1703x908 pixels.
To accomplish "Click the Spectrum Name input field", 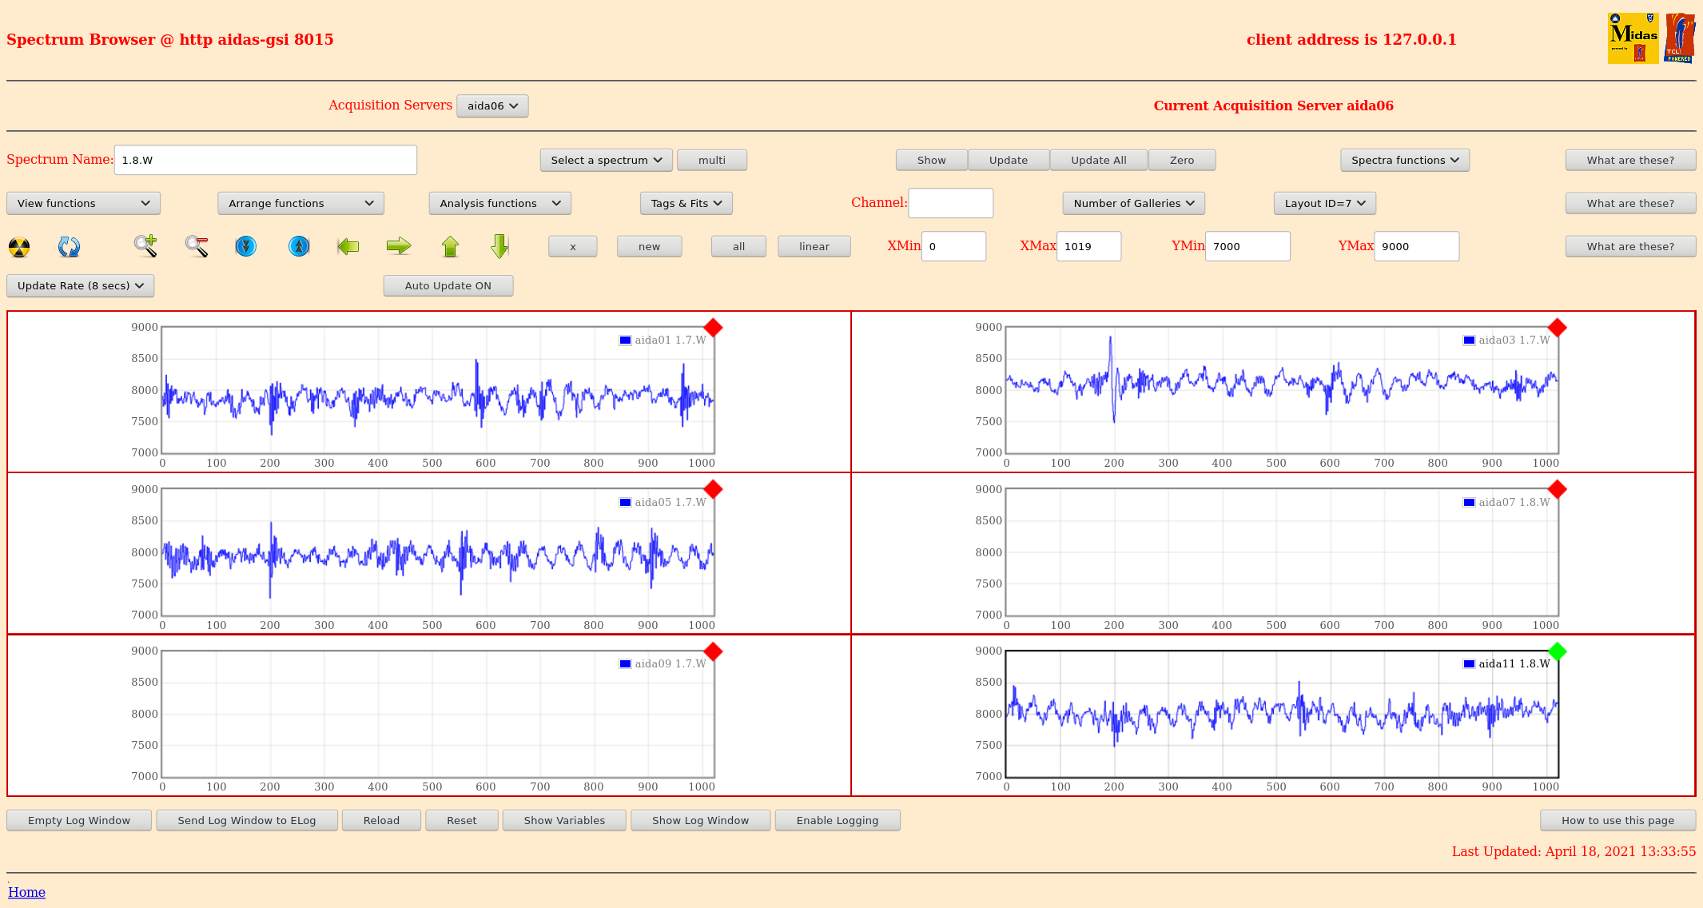I will click(265, 161).
